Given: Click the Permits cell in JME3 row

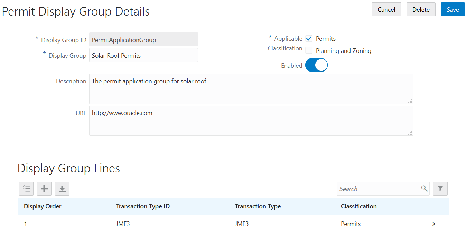Looking at the screenshot, I should pyautogui.click(x=351, y=224).
